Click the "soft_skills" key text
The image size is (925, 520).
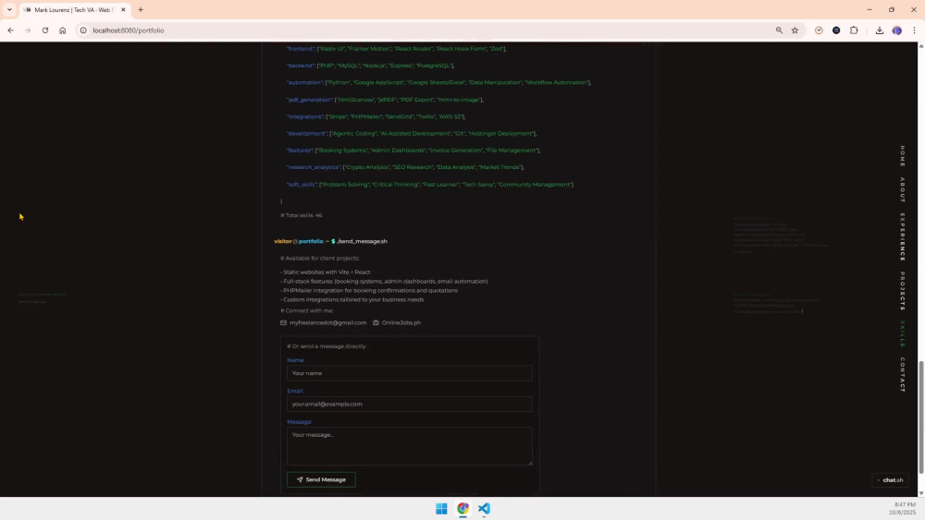tap(301, 185)
